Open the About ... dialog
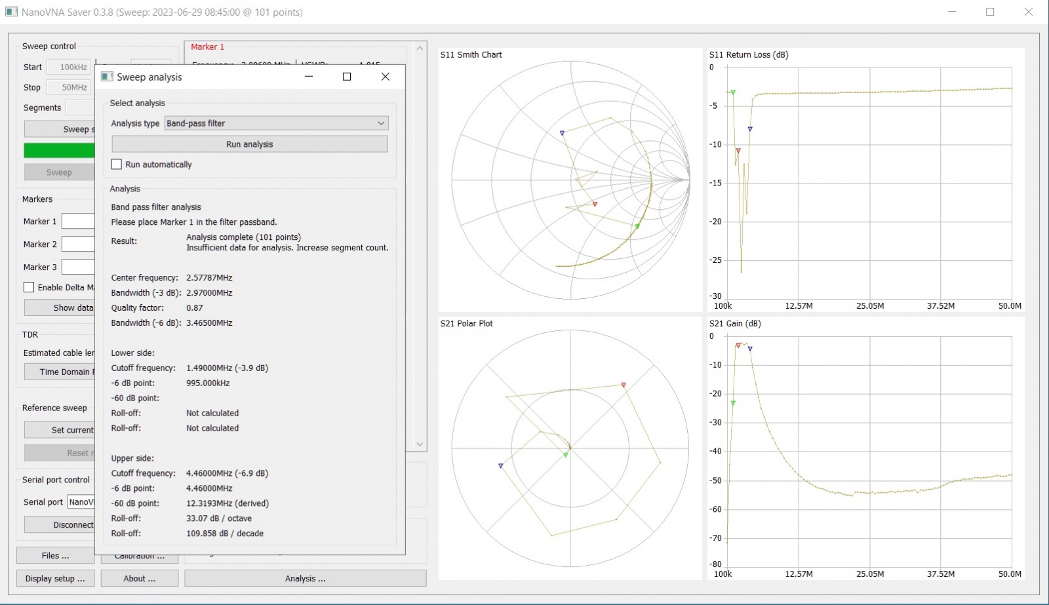The image size is (1049, 605). pos(139,578)
